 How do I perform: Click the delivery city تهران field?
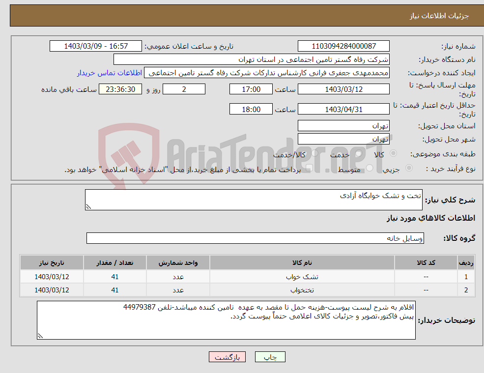(343, 139)
